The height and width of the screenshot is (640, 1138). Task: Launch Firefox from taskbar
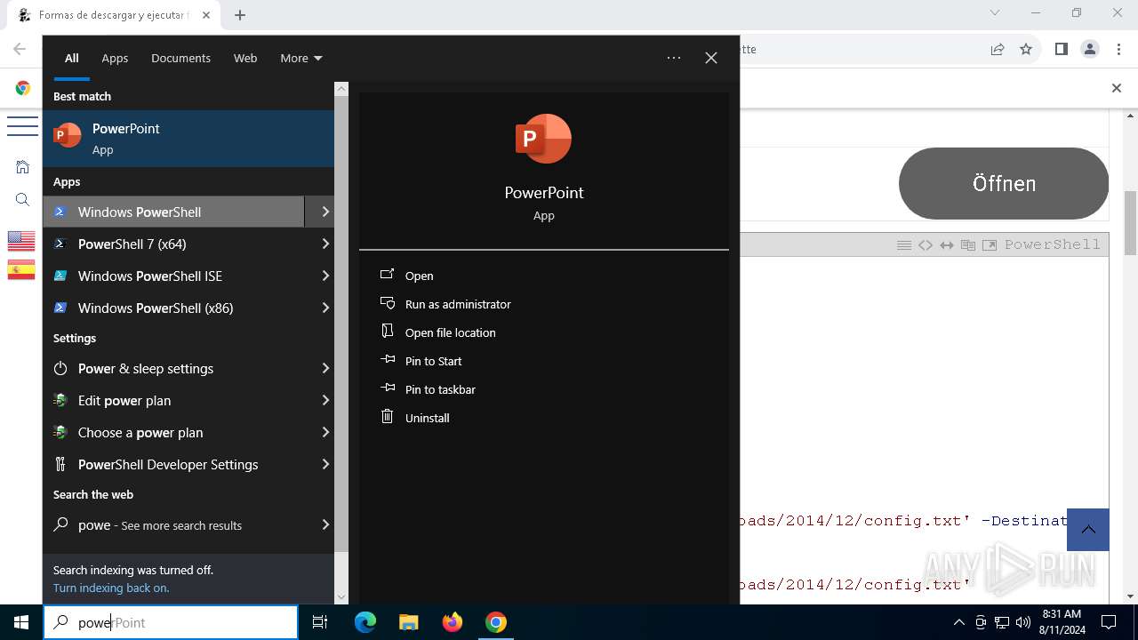pos(453,622)
